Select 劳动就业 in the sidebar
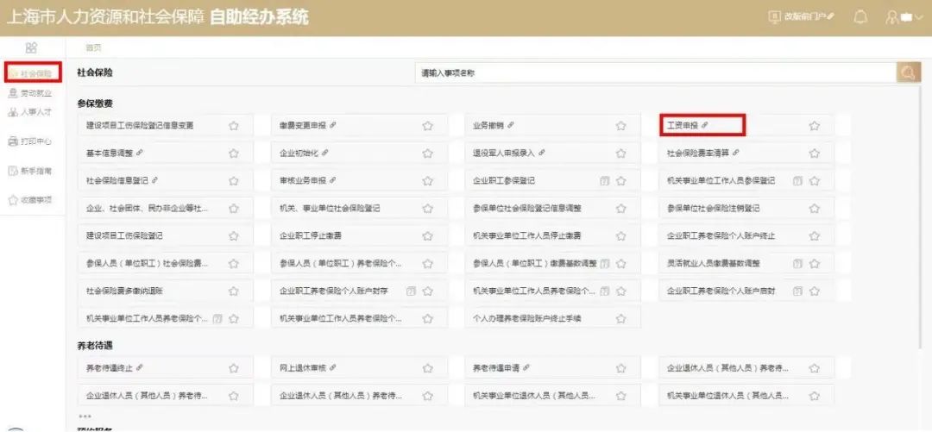The width and height of the screenshot is (932, 432). (x=31, y=93)
